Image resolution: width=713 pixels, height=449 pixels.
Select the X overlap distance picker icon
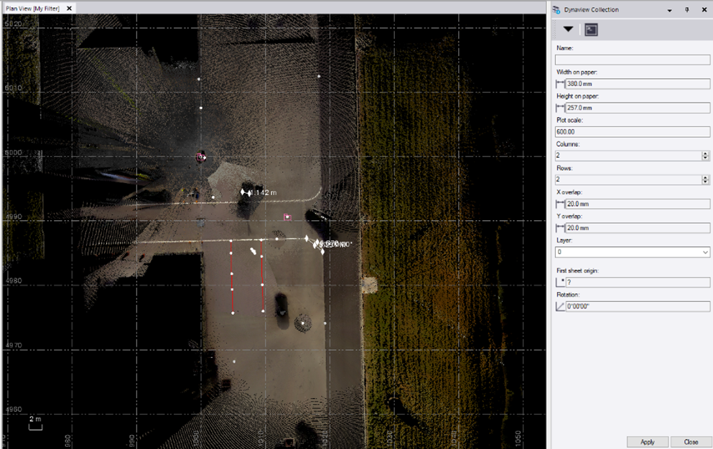[x=559, y=204]
